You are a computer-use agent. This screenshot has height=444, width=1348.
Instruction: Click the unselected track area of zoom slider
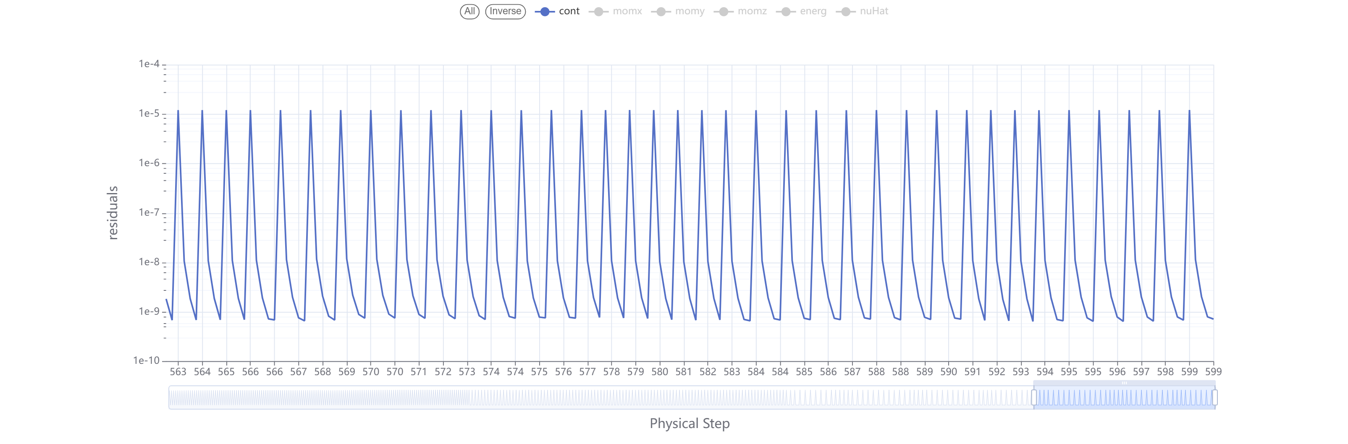coord(576,398)
